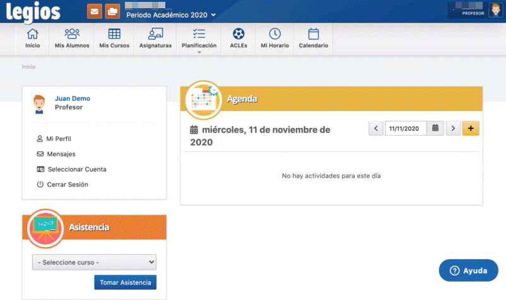Open the profesor avatar in top-right corner
This screenshot has height=300, width=506.
click(495, 10)
